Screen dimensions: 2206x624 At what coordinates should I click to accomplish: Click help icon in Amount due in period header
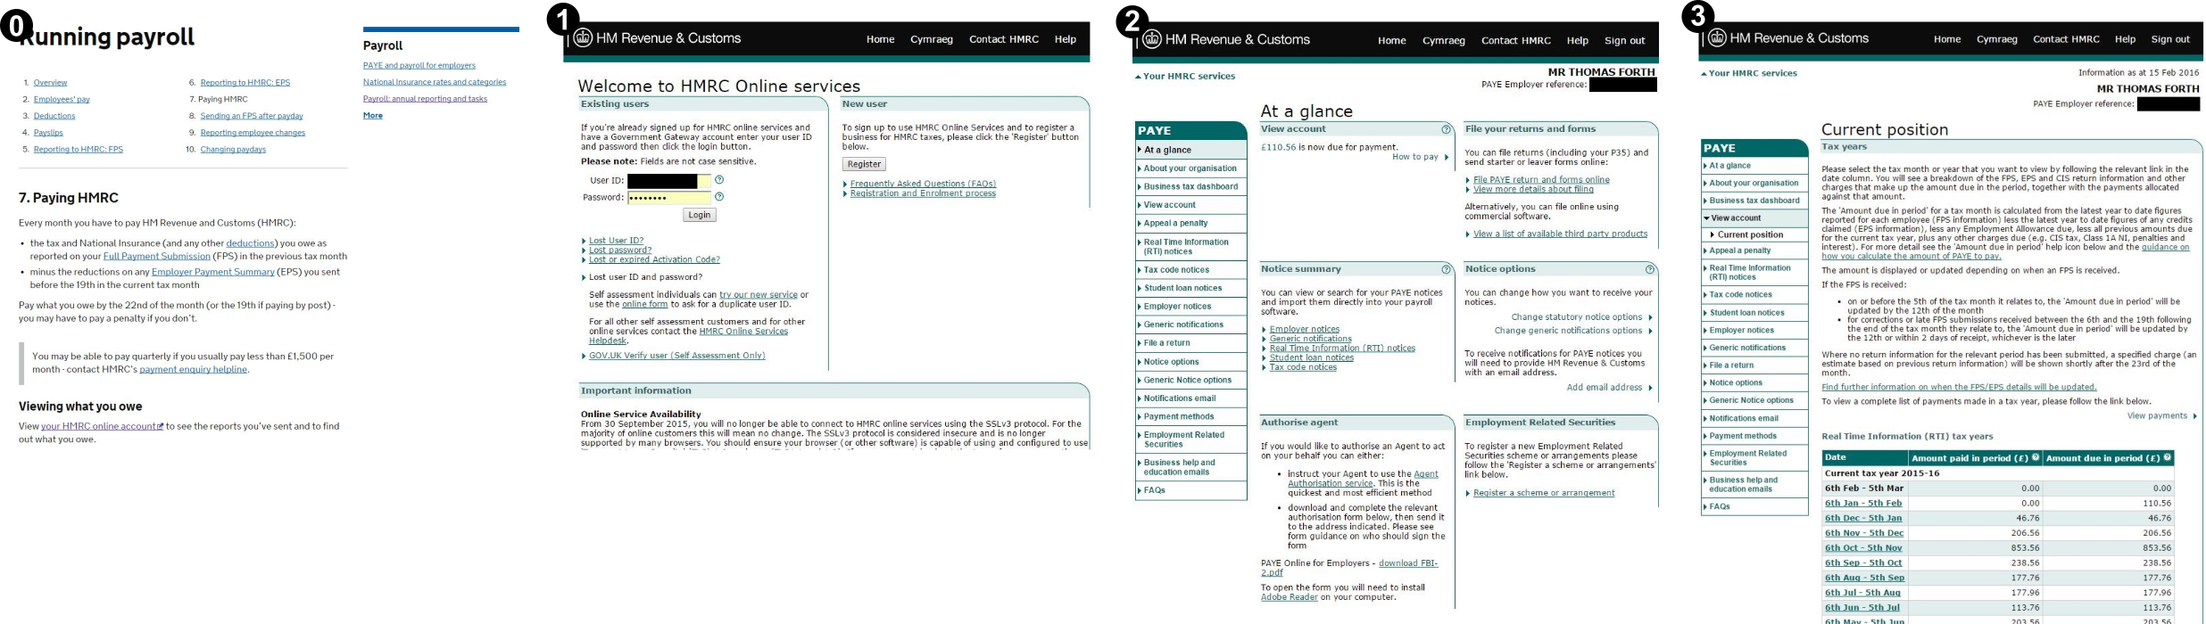pyautogui.click(x=2167, y=458)
